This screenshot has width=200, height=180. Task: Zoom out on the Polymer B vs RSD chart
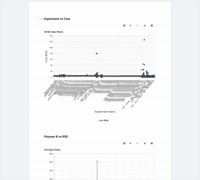137,143
